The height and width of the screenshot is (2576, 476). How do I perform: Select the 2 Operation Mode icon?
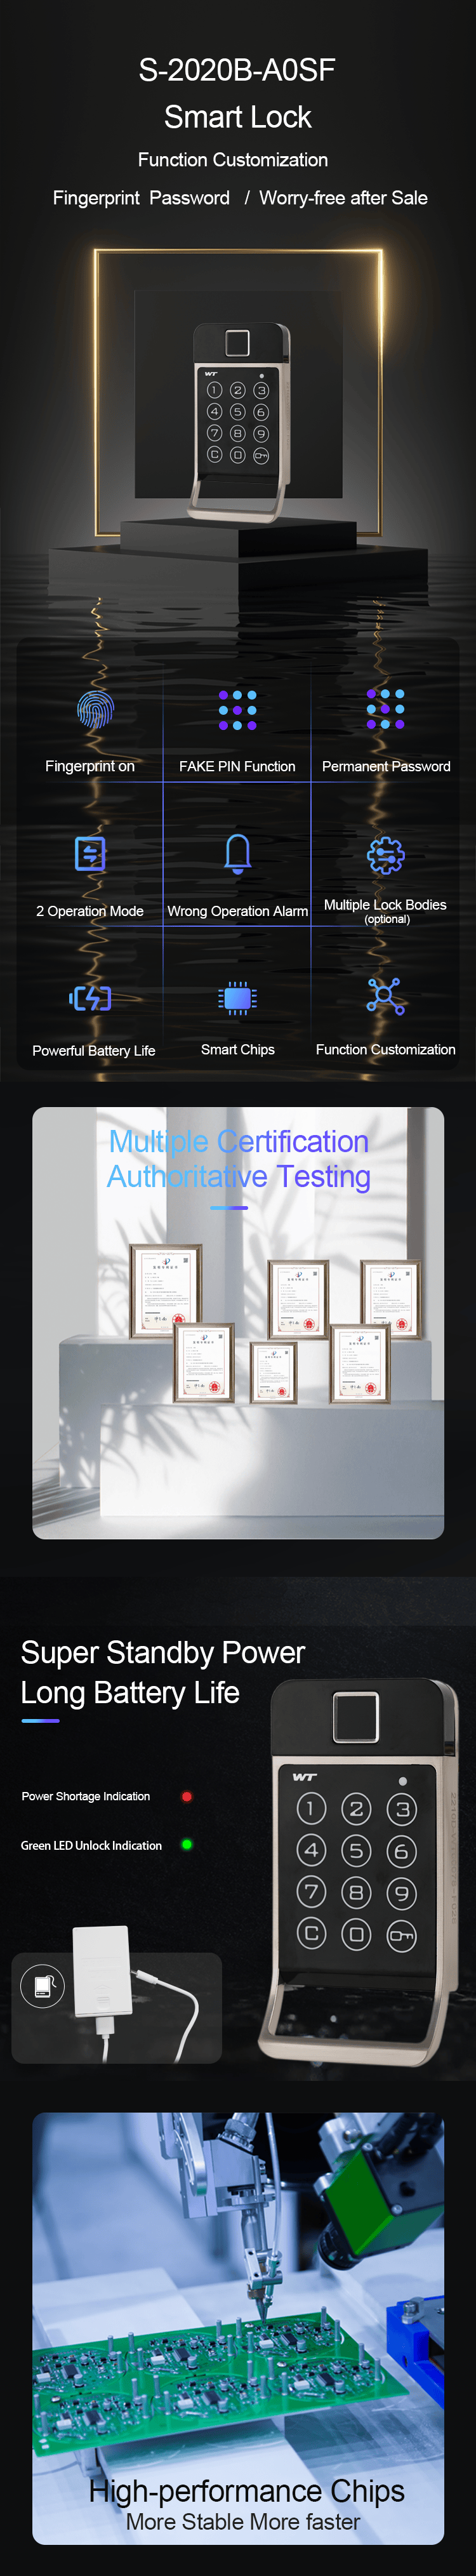coord(90,853)
